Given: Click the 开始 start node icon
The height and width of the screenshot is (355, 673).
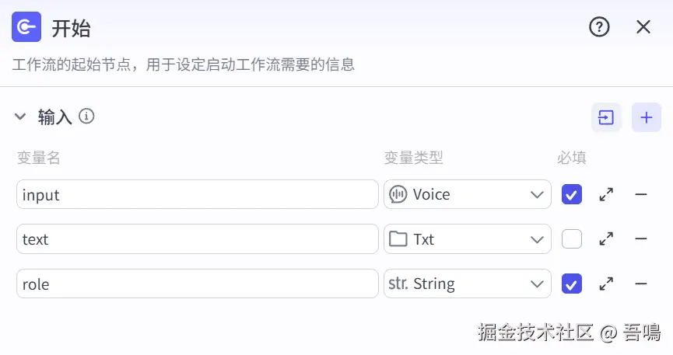Looking at the screenshot, I should pos(26,27).
